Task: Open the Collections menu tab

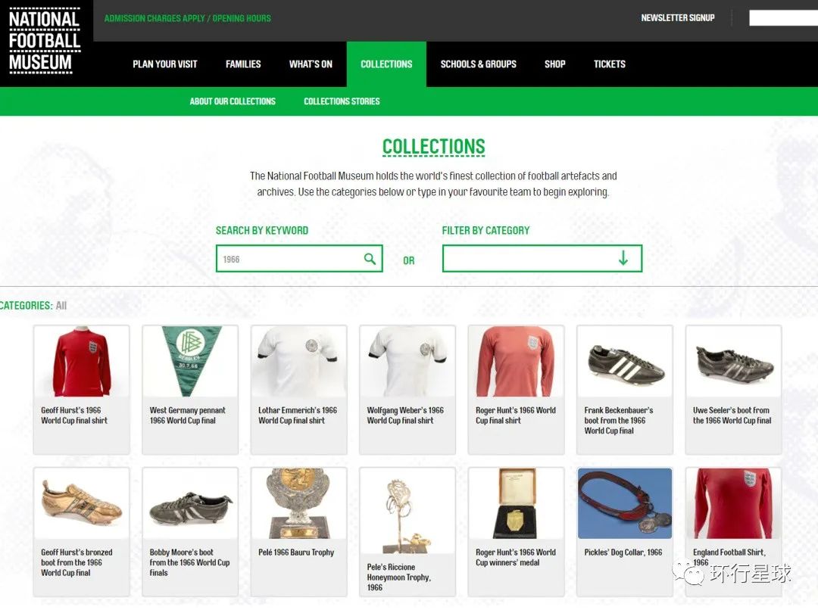Action: pyautogui.click(x=386, y=64)
